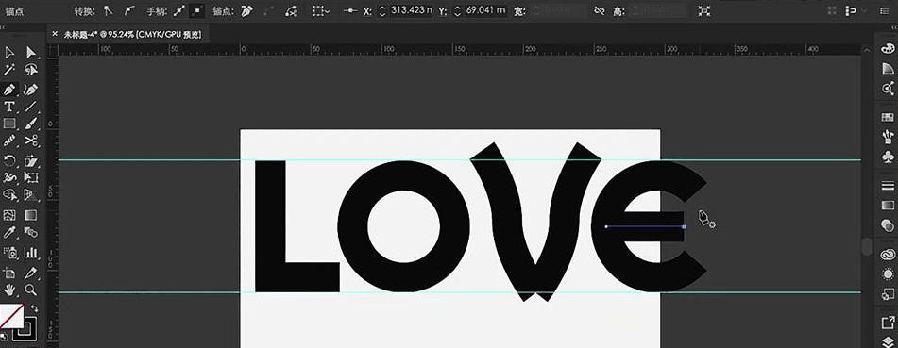The height and width of the screenshot is (348, 898).
Task: Select the Scale tool
Action: (31, 161)
